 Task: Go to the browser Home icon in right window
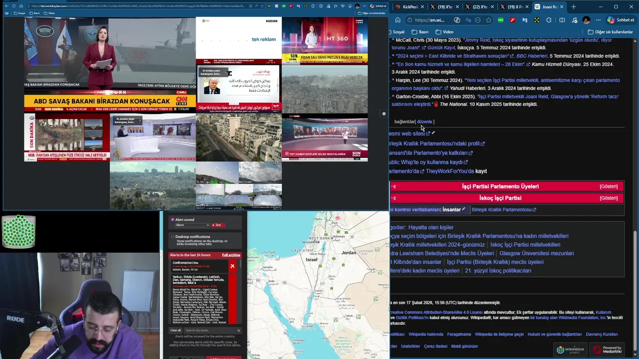pos(398,20)
